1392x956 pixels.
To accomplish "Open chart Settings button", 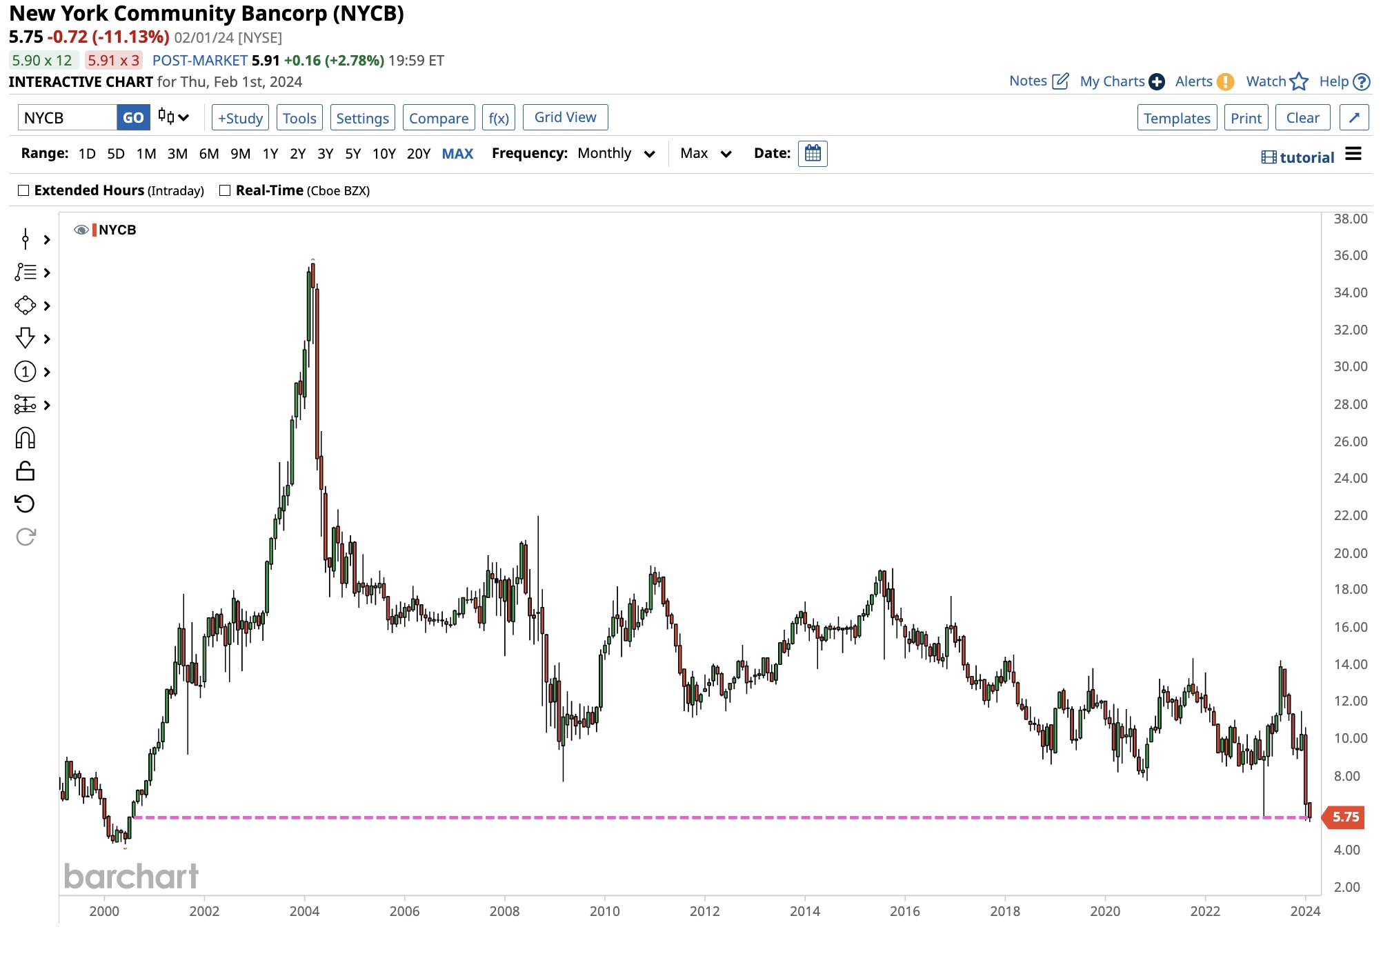I will tap(362, 118).
